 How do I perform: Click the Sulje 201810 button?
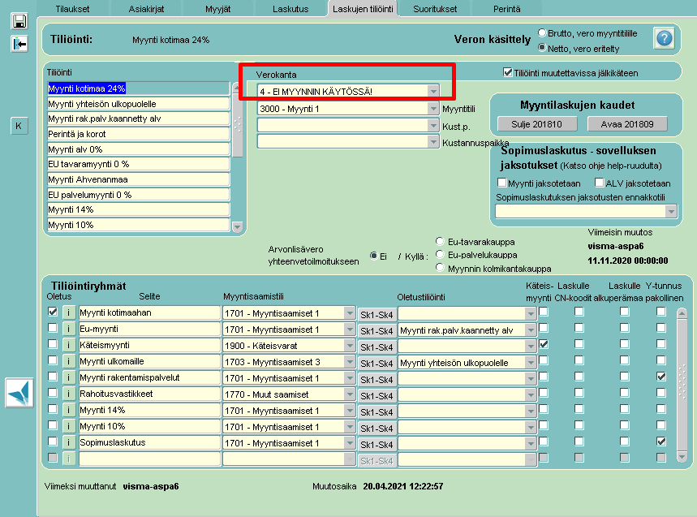point(537,124)
